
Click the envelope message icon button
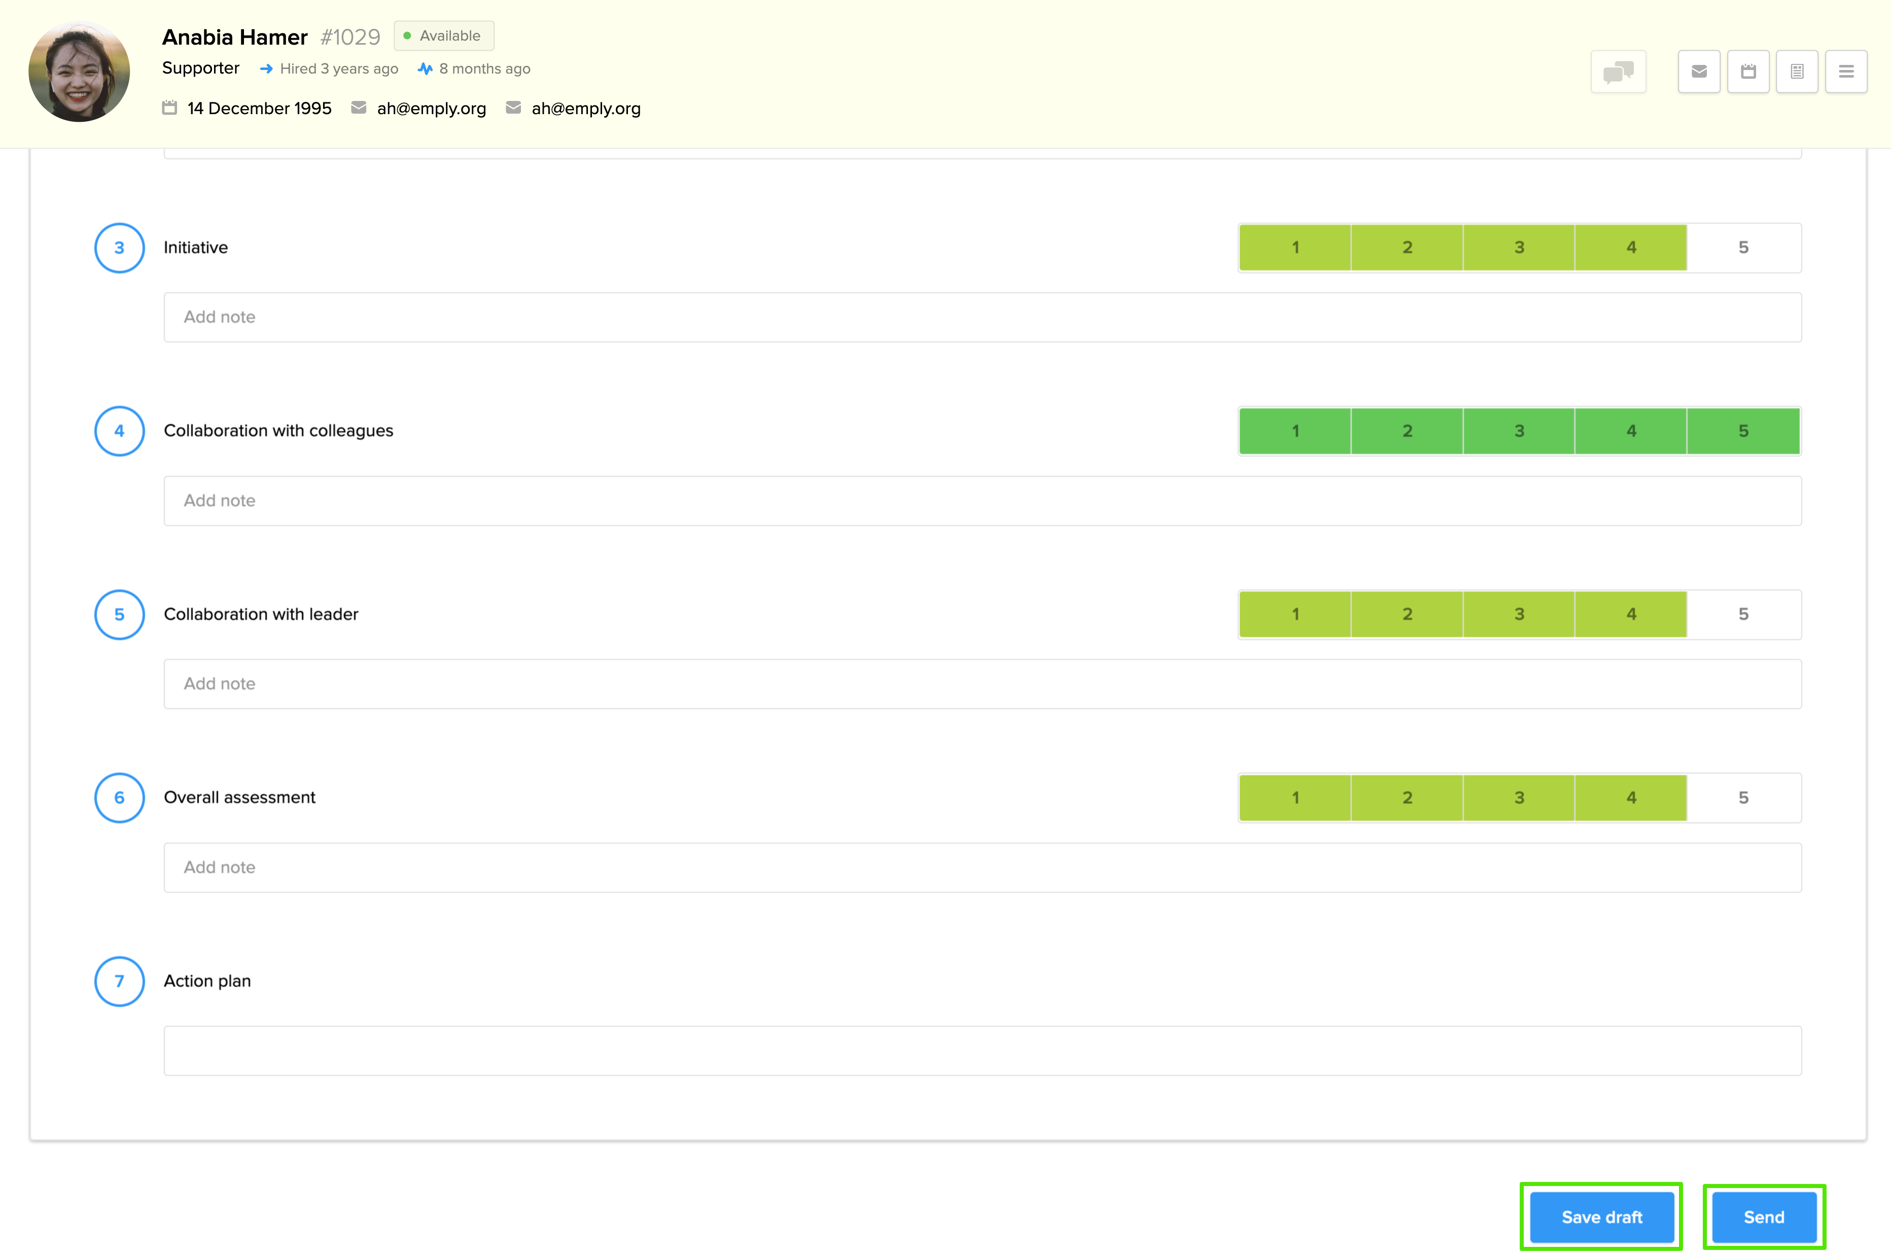(x=1699, y=72)
